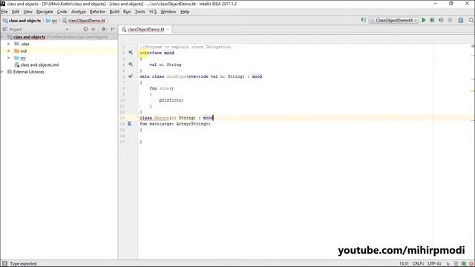Open the Analyze menu
The height and width of the screenshot is (267, 475).
tap(79, 12)
